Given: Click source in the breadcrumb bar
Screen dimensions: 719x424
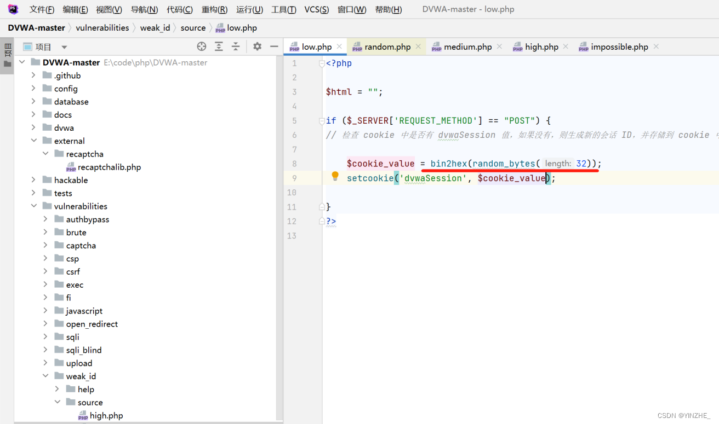Looking at the screenshot, I should pos(193,28).
